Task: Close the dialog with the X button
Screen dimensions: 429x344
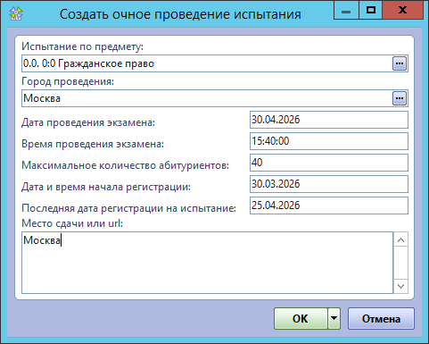Action: click(x=402, y=11)
